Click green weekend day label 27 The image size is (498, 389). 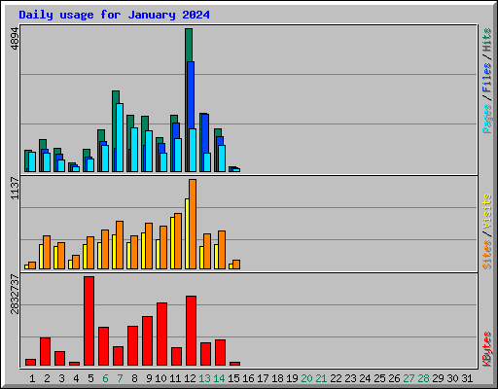[409, 378]
